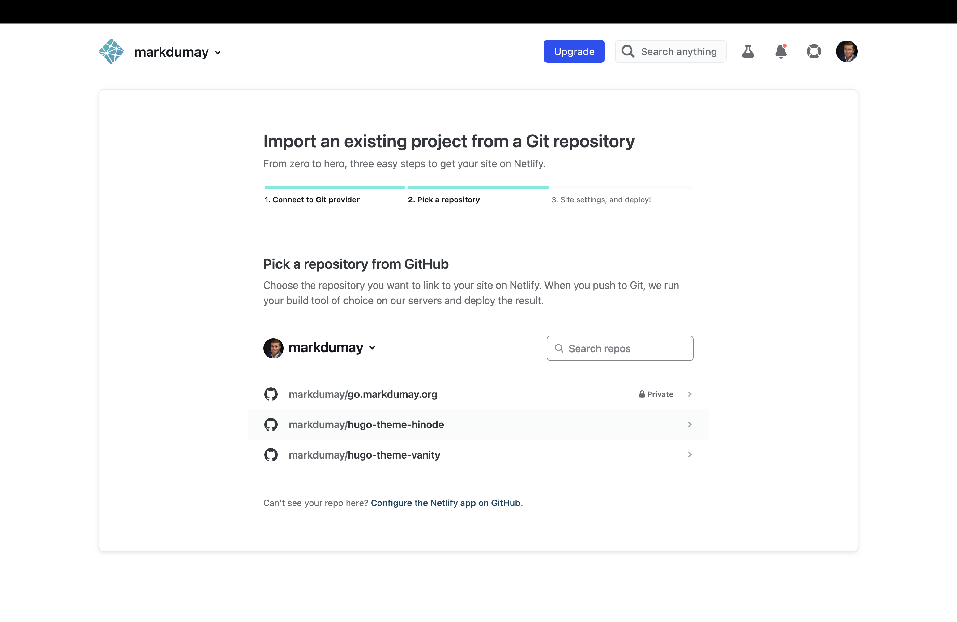Open the notifications bell
The image size is (957, 622).
[x=781, y=52]
